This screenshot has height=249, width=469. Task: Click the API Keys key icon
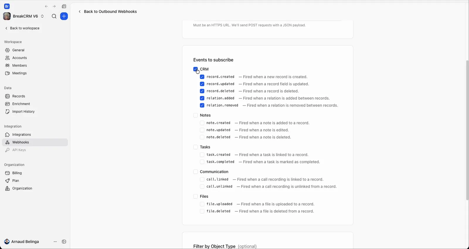pyautogui.click(x=8, y=150)
